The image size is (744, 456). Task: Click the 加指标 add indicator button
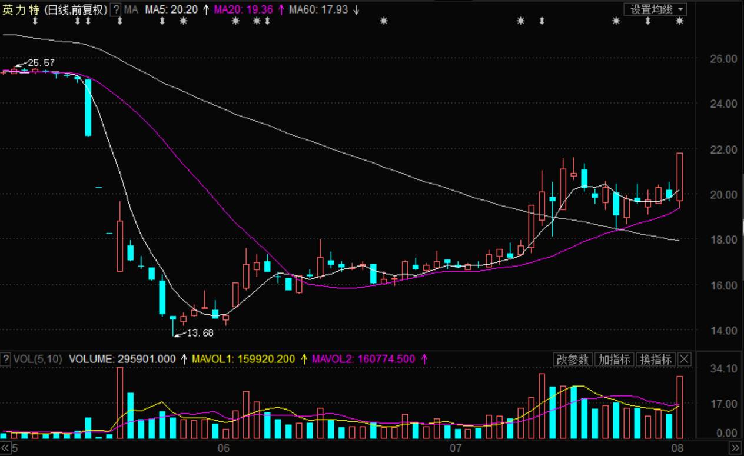614,359
